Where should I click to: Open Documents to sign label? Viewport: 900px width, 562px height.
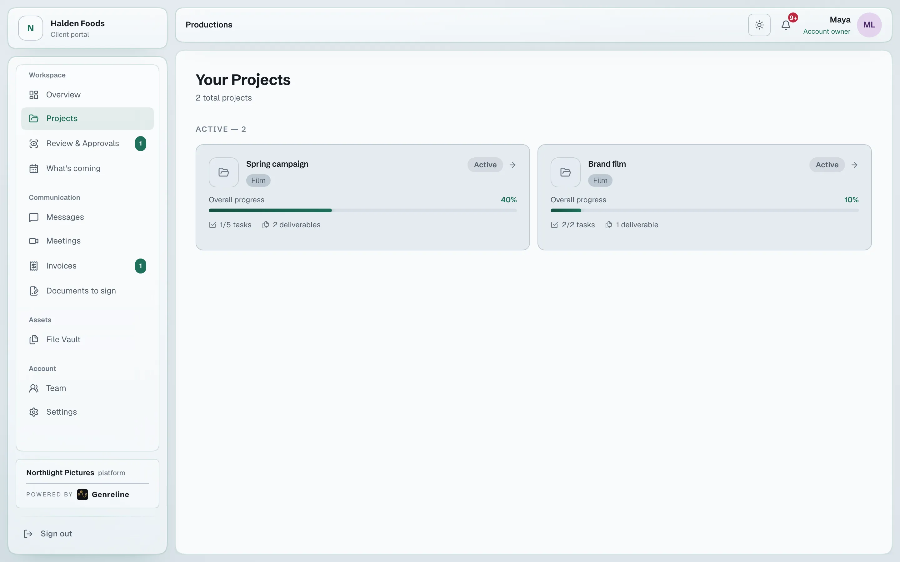(x=81, y=291)
